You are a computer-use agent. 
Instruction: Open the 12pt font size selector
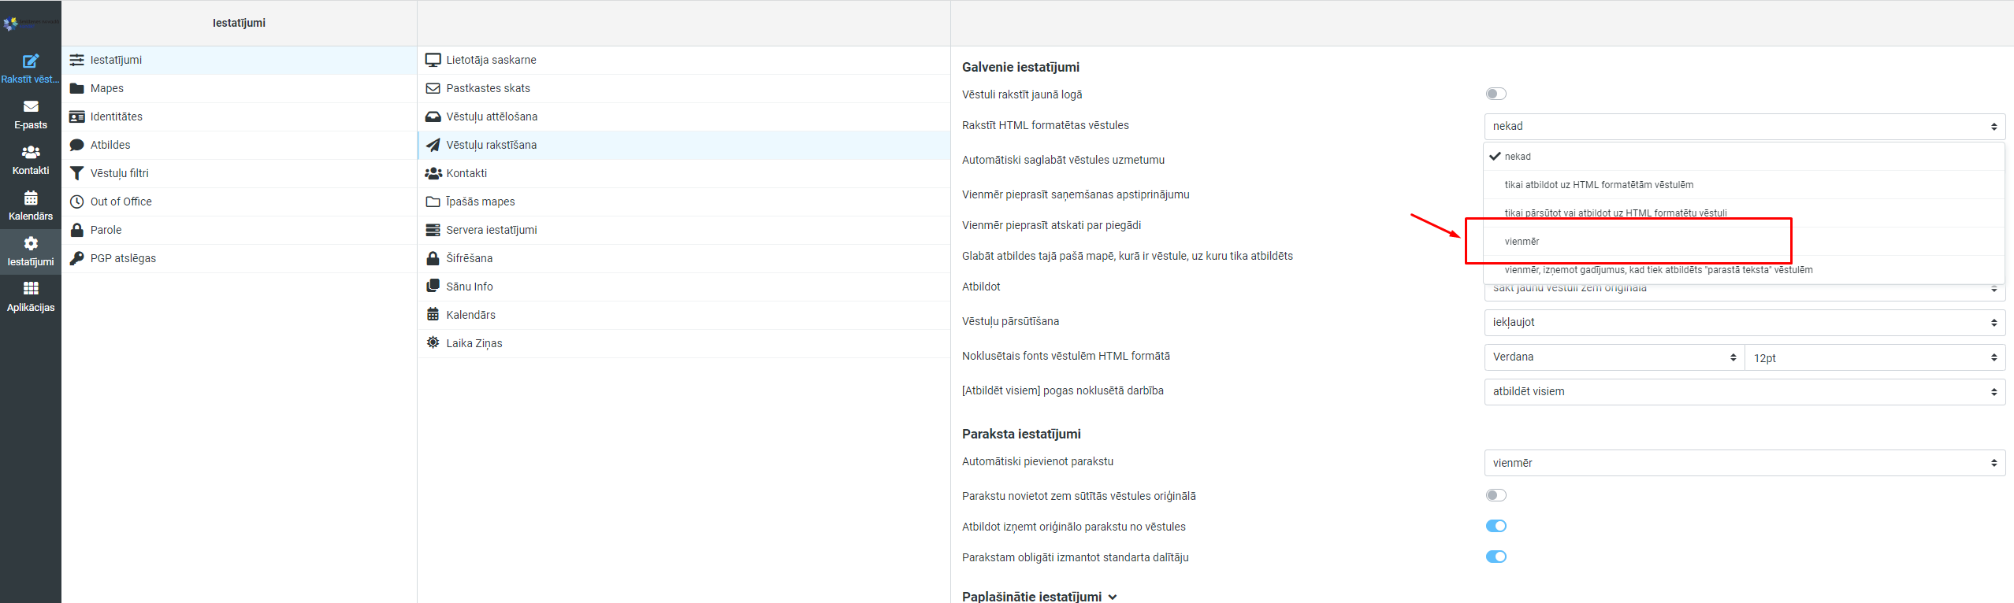click(x=1874, y=358)
